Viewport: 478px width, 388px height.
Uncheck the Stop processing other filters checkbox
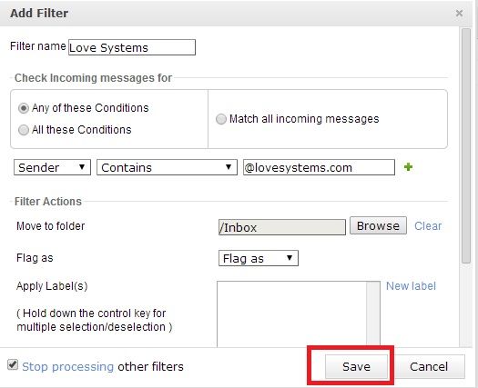pyautogui.click(x=13, y=365)
